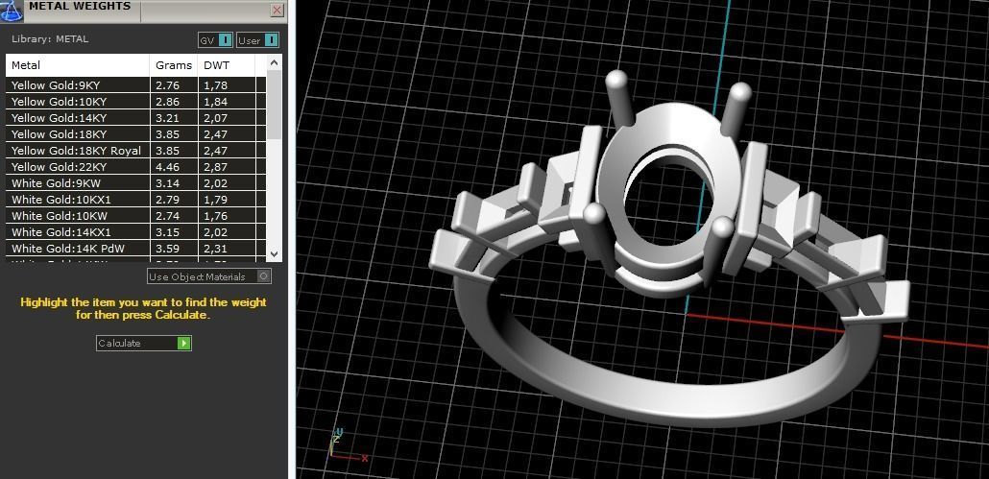The width and height of the screenshot is (989, 479).
Task: Click the 4.46 grams value
Action: [x=167, y=167]
